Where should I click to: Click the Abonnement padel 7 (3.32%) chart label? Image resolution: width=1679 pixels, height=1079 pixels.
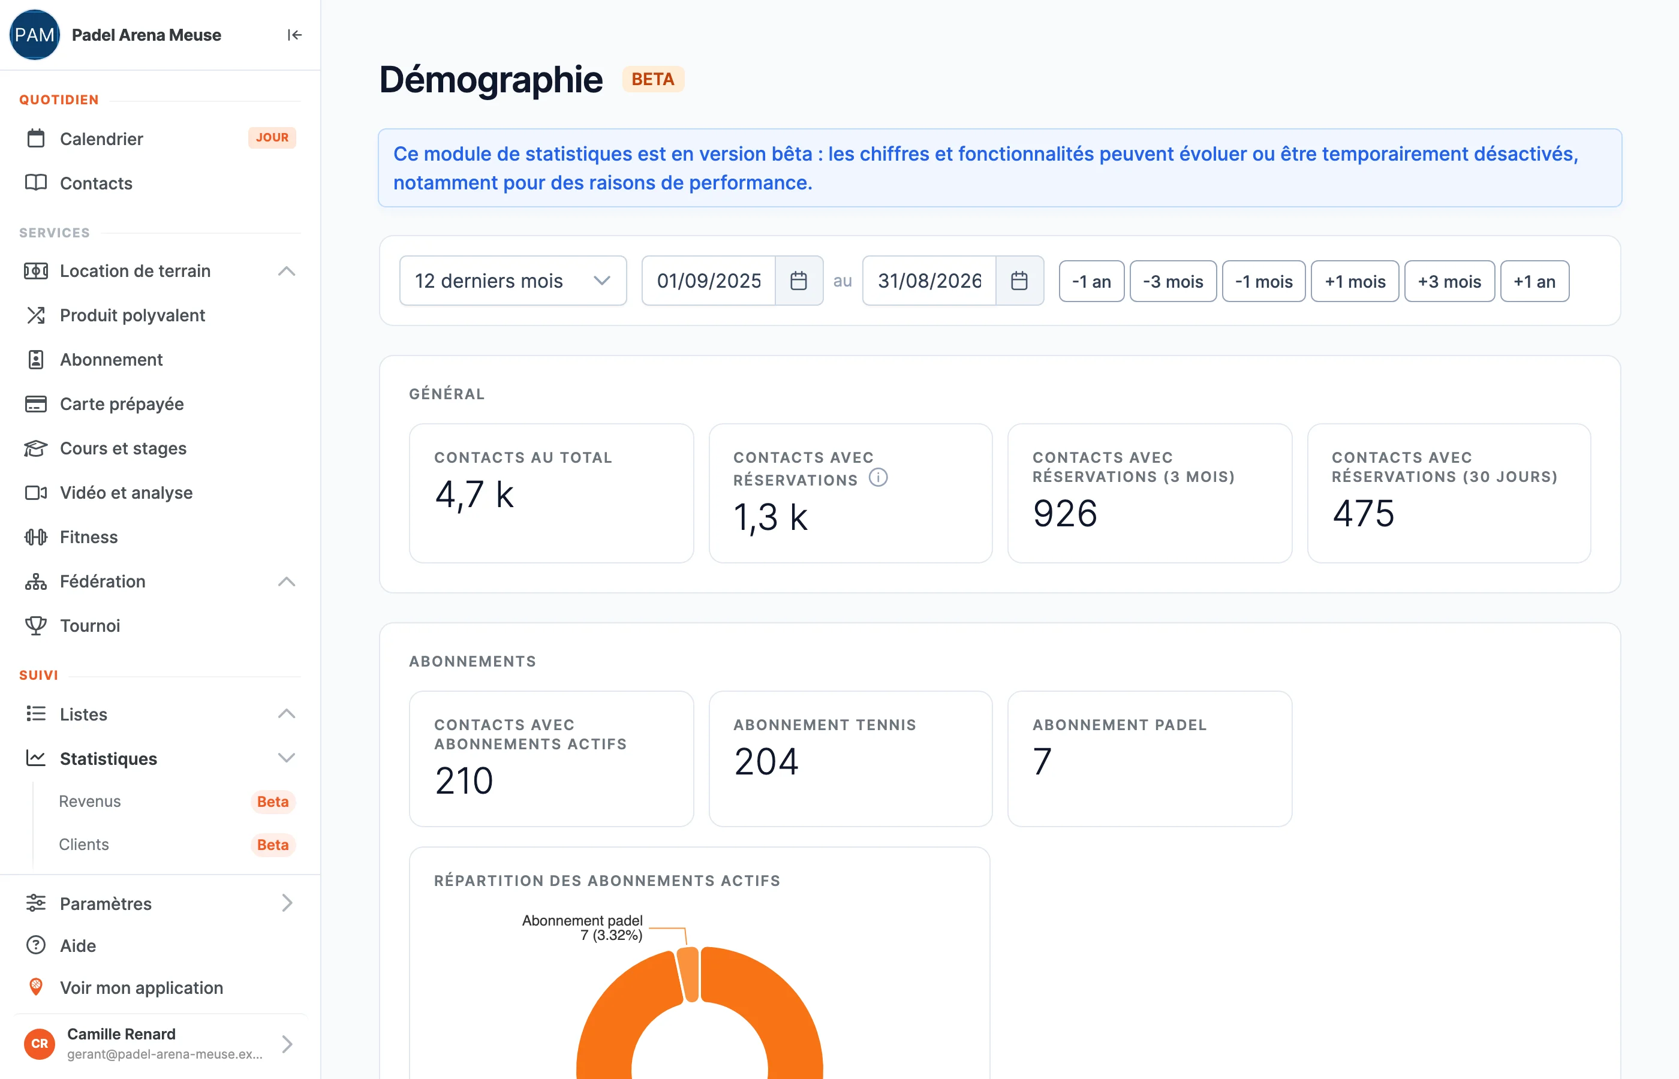582,928
